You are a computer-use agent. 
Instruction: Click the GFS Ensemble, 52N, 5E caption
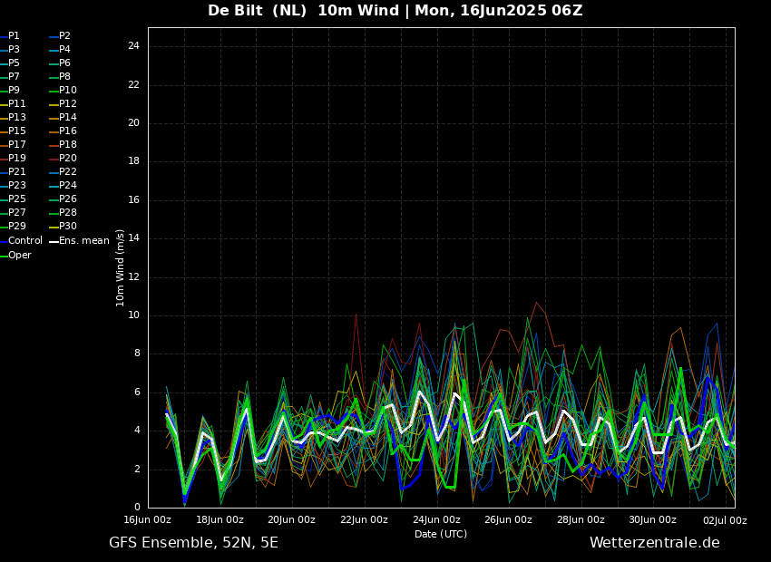click(x=193, y=543)
